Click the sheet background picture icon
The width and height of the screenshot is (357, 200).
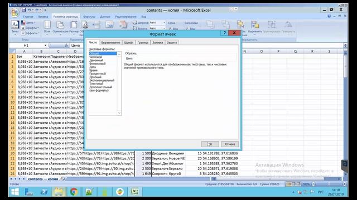coord(109,25)
